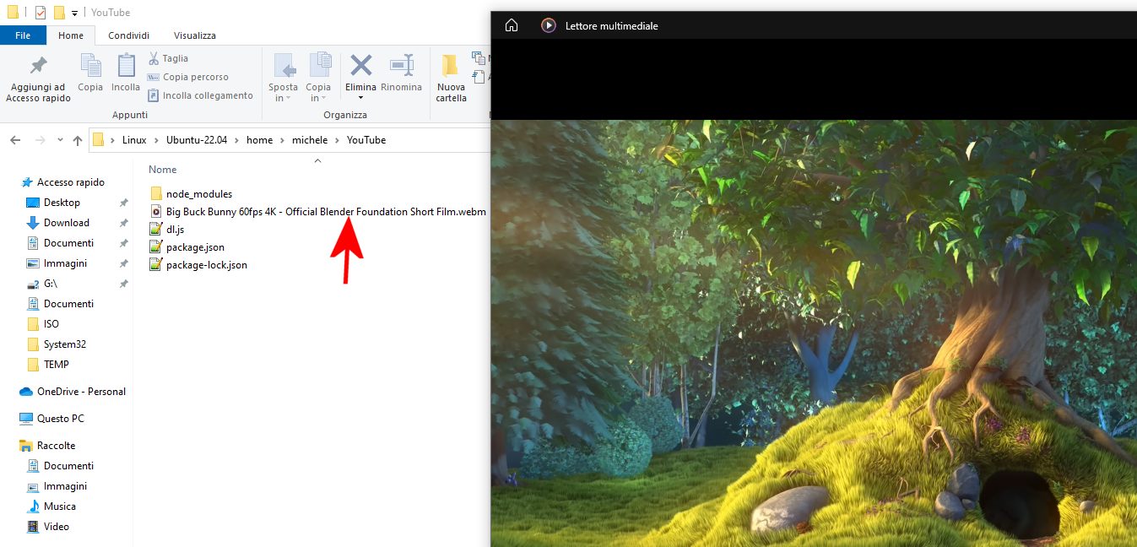Click YouTube in the address bar path
Image resolution: width=1137 pixels, height=547 pixels.
point(366,140)
